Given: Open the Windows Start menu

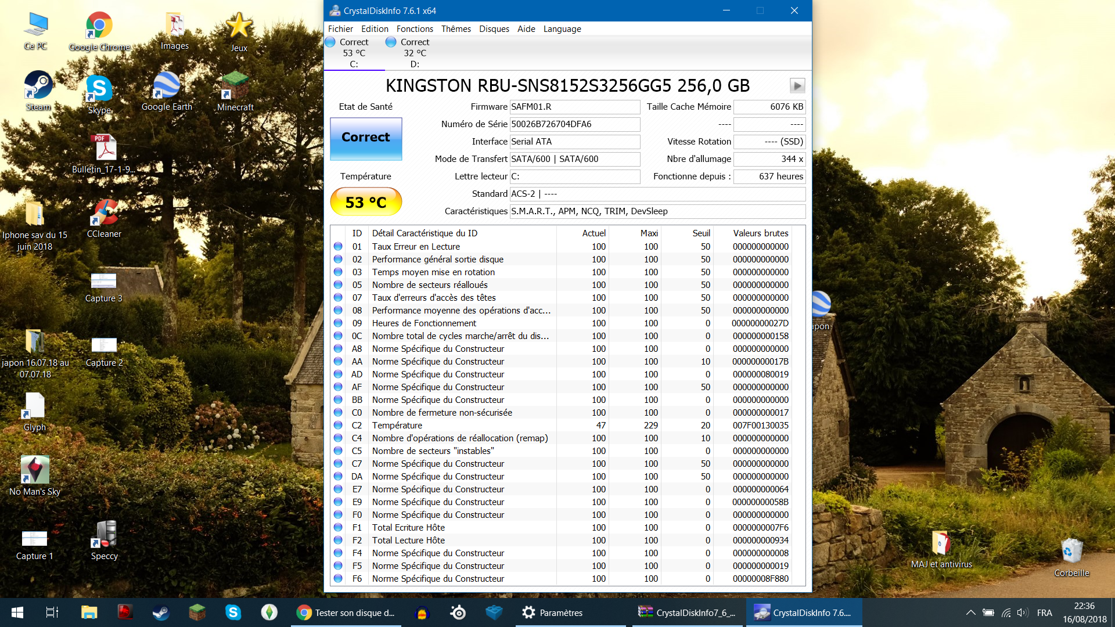Looking at the screenshot, I should coord(17,612).
